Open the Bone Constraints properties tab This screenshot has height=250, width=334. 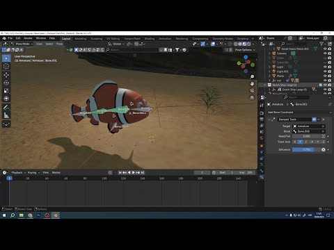pyautogui.click(x=262, y=177)
